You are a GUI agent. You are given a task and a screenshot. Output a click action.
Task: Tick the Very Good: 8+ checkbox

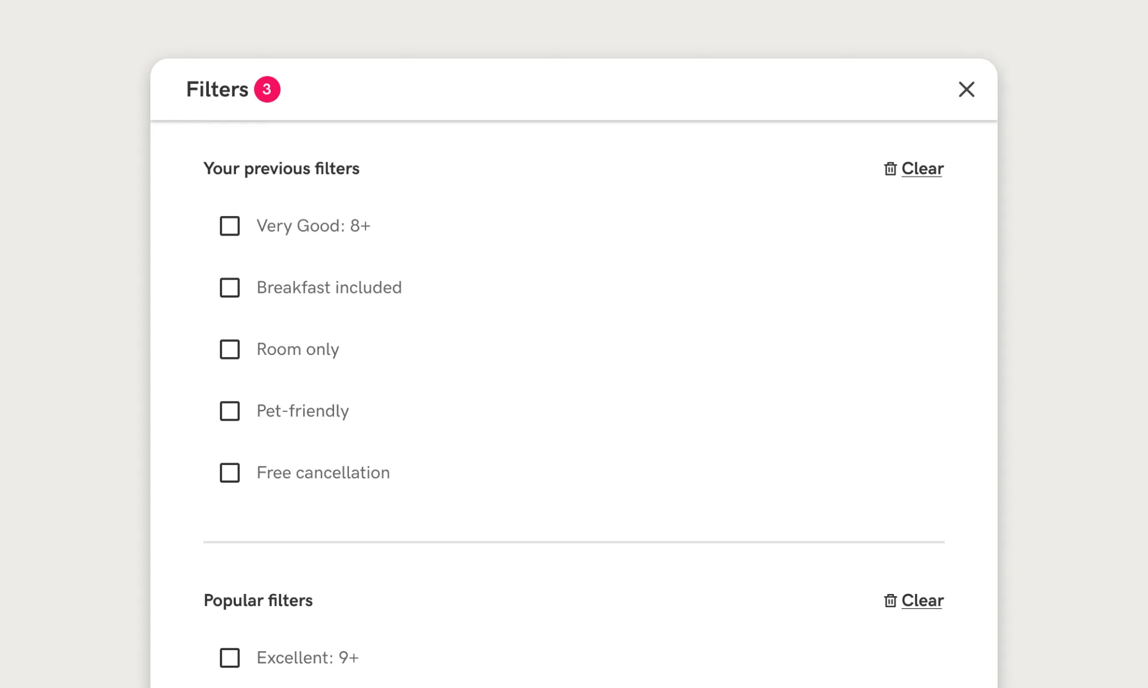[230, 226]
